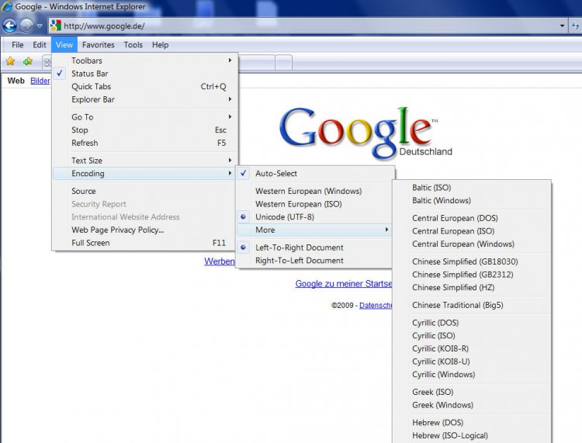
Task: Choose Source to view page source
Action: coord(144,191)
